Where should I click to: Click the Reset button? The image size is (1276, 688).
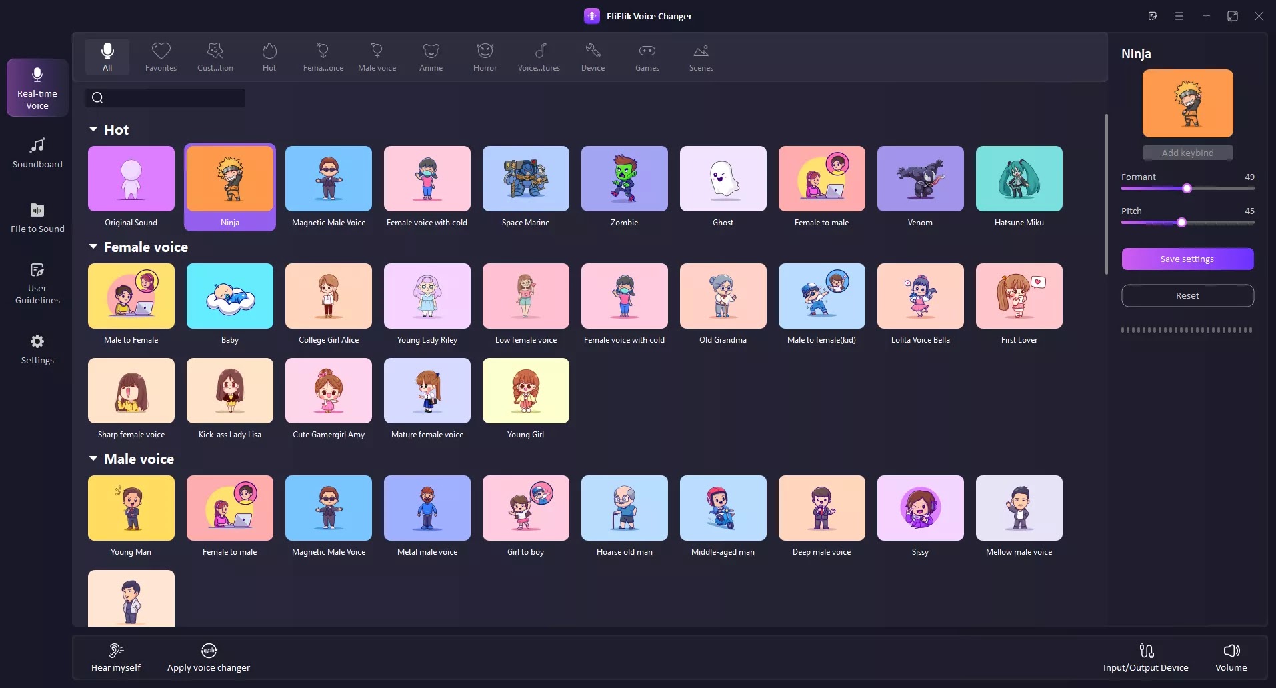1187,295
